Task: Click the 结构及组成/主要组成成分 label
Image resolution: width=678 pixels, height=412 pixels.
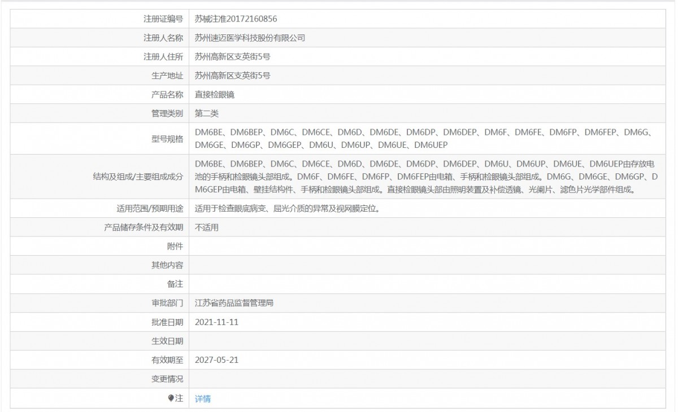Action: coord(138,177)
